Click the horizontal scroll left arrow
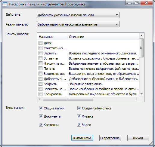This screenshot has width=155, height=147. tap(40, 99)
